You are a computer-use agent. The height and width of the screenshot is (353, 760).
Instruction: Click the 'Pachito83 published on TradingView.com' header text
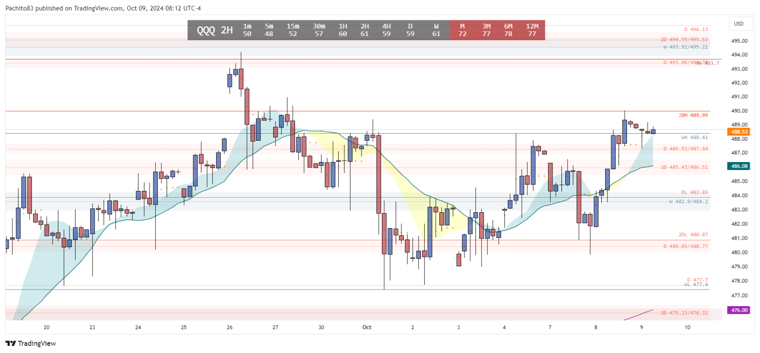pyautogui.click(x=64, y=8)
